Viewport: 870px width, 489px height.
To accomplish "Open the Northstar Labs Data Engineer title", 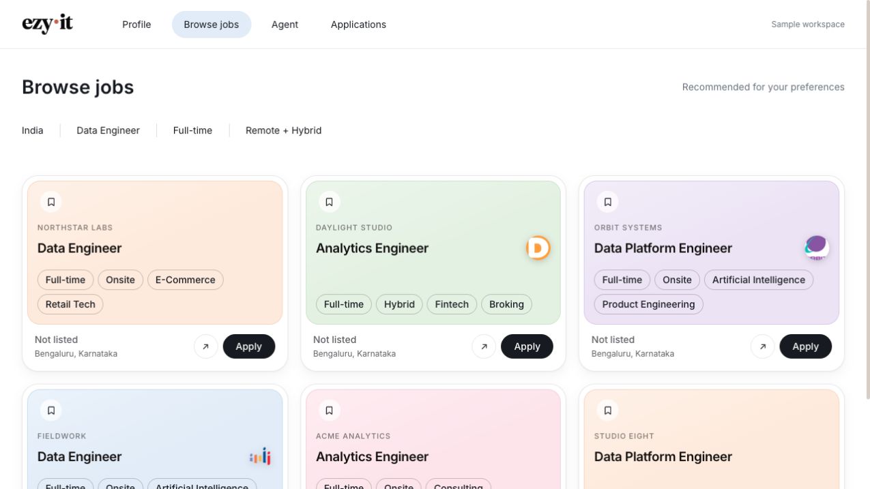I will 80,248.
